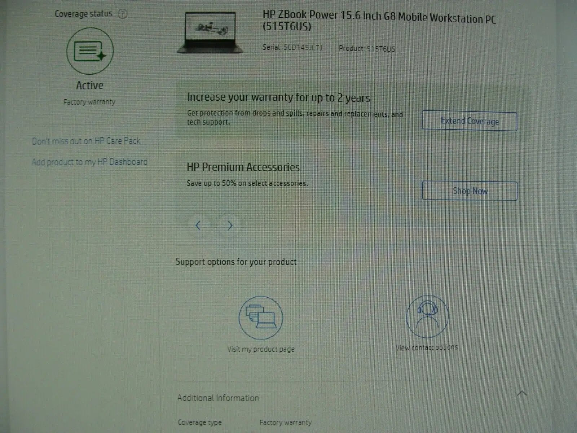Click the View contact options headset icon
This screenshot has width=577, height=433.
(x=427, y=316)
